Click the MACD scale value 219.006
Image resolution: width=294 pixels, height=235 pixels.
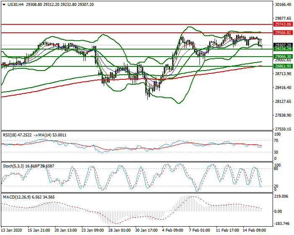(281, 196)
